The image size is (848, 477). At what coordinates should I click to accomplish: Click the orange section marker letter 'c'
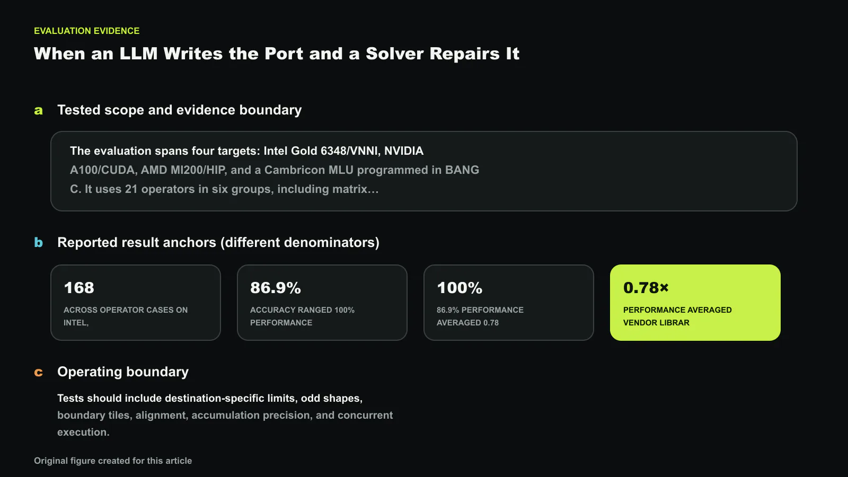(x=38, y=373)
